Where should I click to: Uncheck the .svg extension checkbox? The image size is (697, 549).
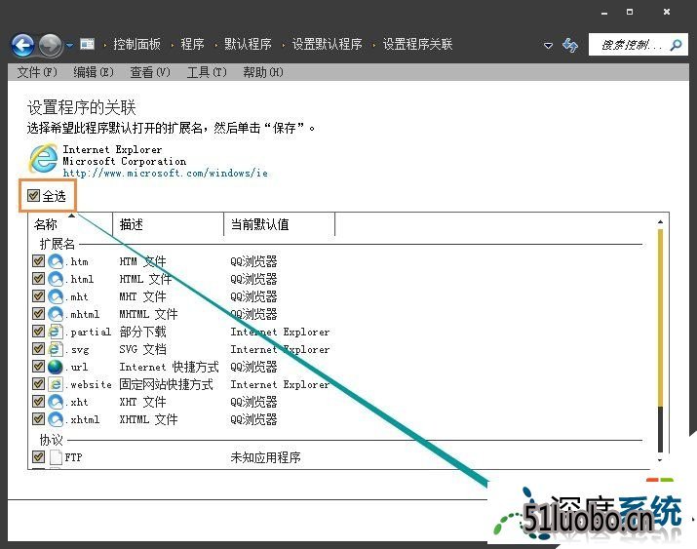point(38,348)
